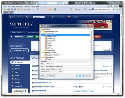This screenshot has height=98, width=125.
Task: Zoom out with the second magnifier icon
Action: click(x=38, y=9)
